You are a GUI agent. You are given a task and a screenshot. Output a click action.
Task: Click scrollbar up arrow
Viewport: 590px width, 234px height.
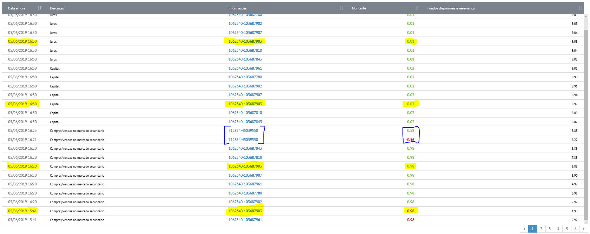(586, 16)
